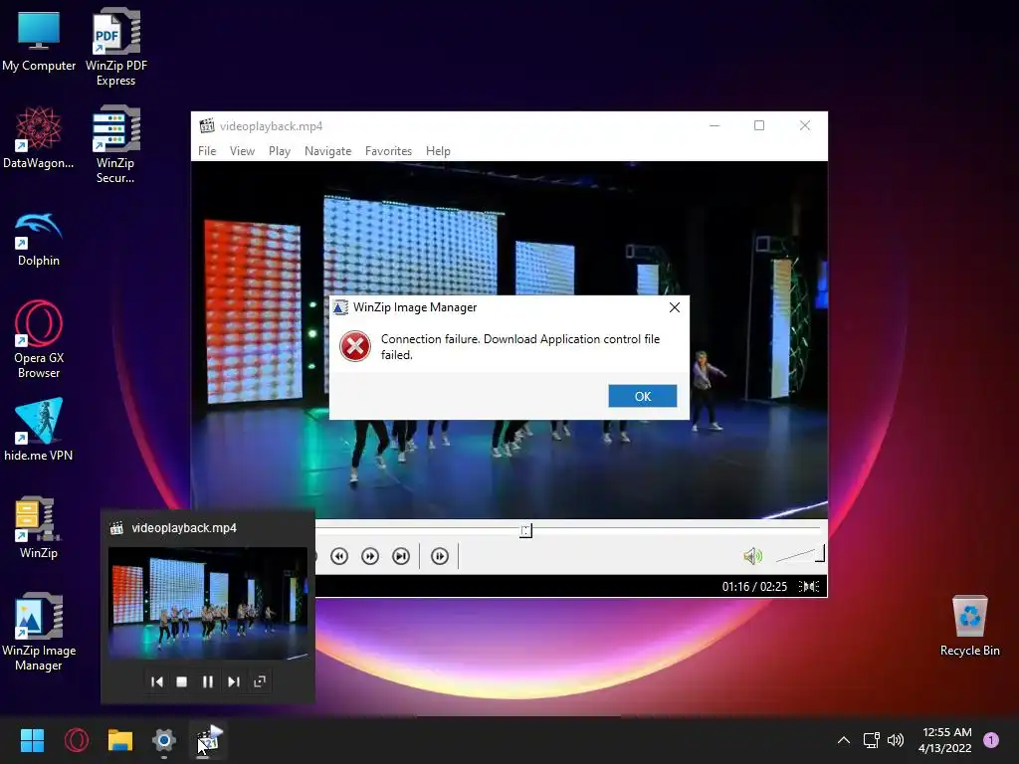Click OK in the WinZip Image Manager error dialog

pos(642,396)
